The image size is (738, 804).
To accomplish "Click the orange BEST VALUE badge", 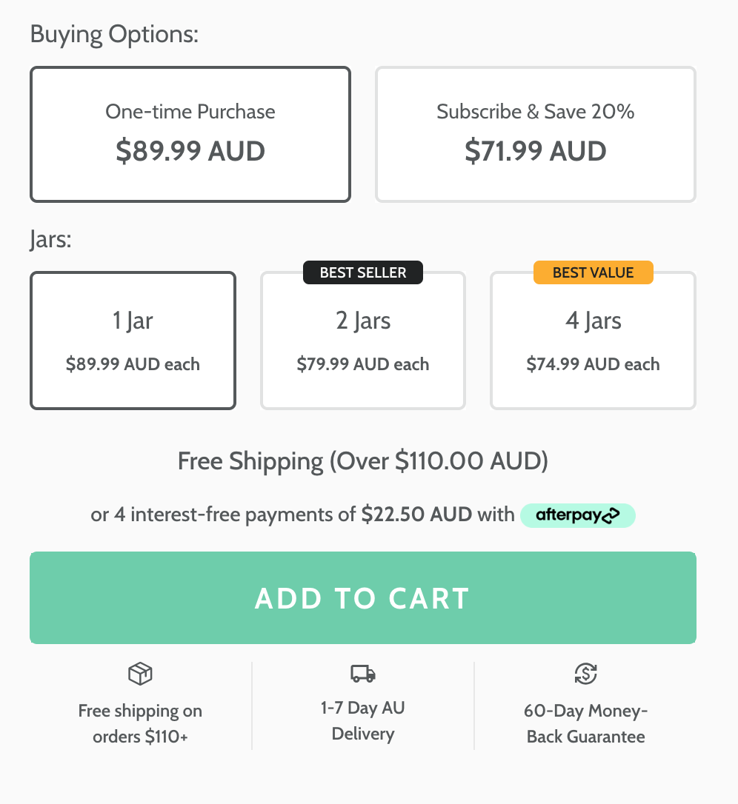I will pos(594,272).
